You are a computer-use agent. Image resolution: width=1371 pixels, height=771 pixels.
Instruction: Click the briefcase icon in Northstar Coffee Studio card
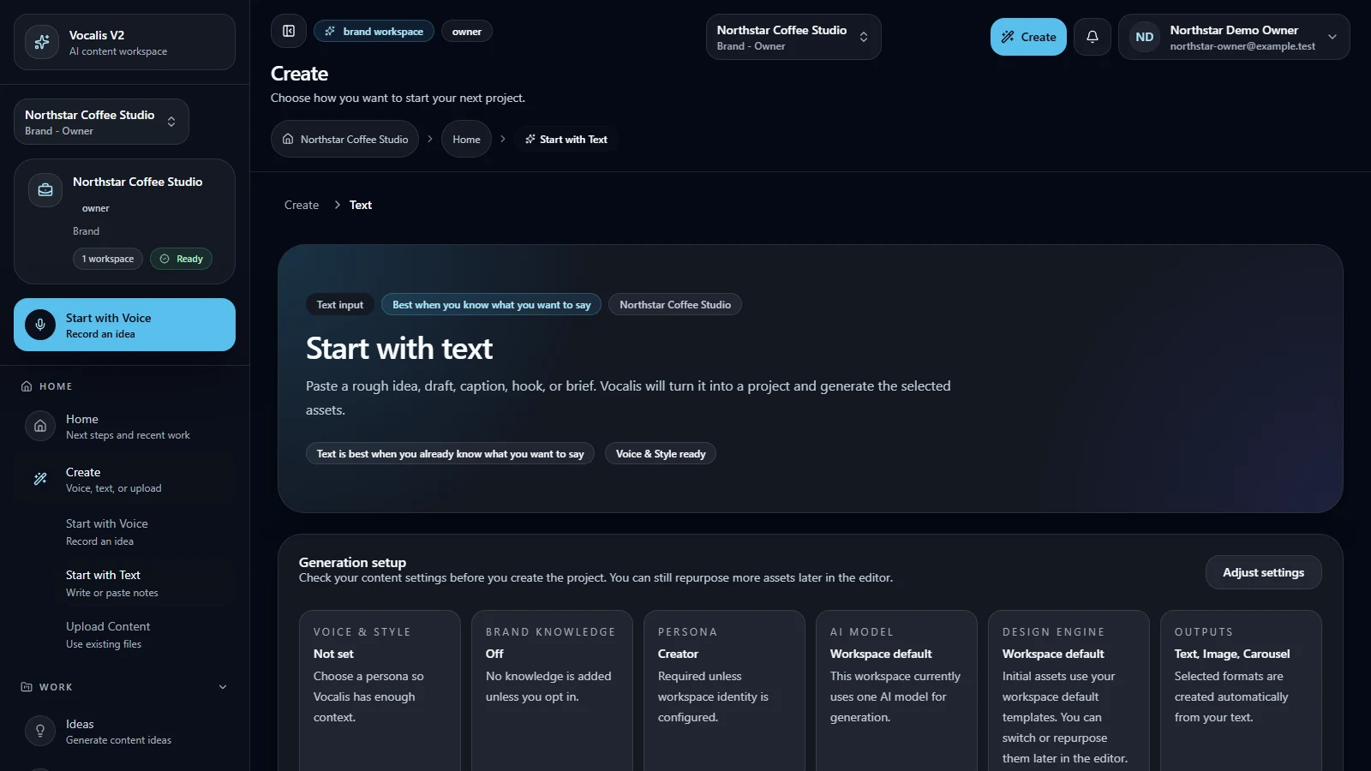pyautogui.click(x=45, y=190)
